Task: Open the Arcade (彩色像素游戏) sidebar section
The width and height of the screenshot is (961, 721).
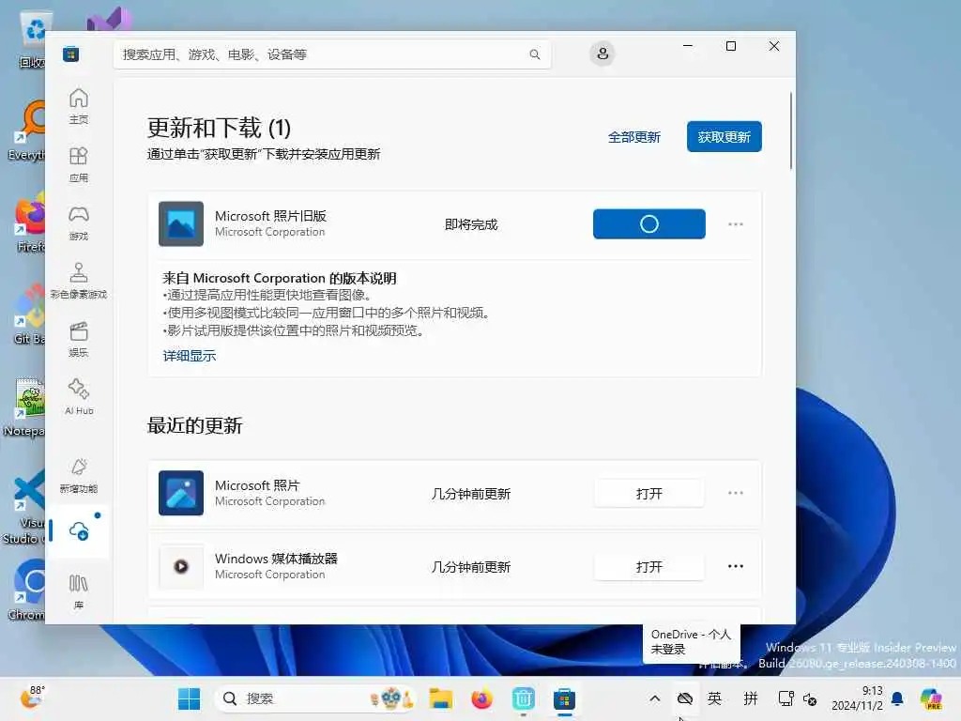Action: pos(79,281)
